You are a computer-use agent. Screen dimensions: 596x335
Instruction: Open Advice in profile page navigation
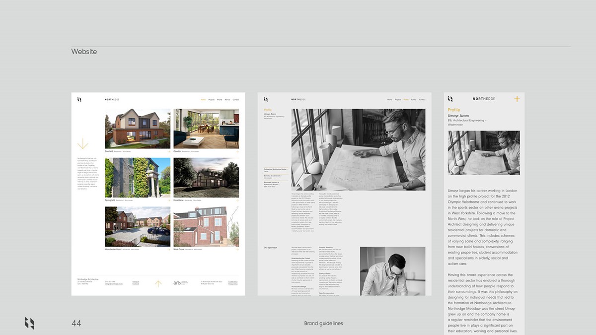(x=414, y=100)
